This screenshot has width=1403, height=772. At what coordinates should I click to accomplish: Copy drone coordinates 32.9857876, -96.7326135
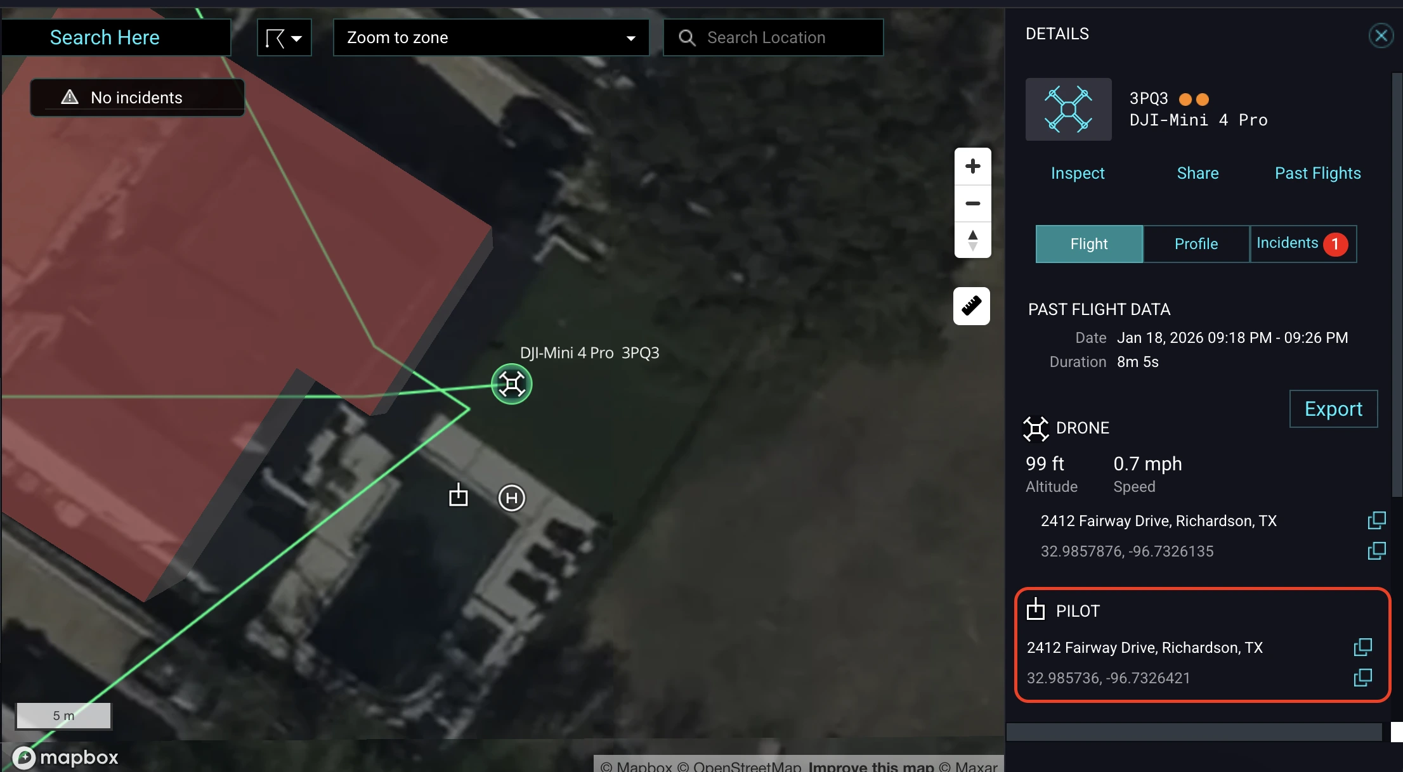(1376, 551)
